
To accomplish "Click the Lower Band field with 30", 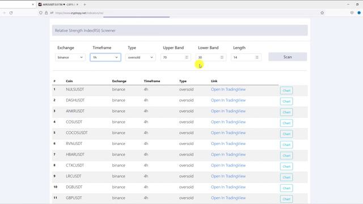I will [x=210, y=57].
